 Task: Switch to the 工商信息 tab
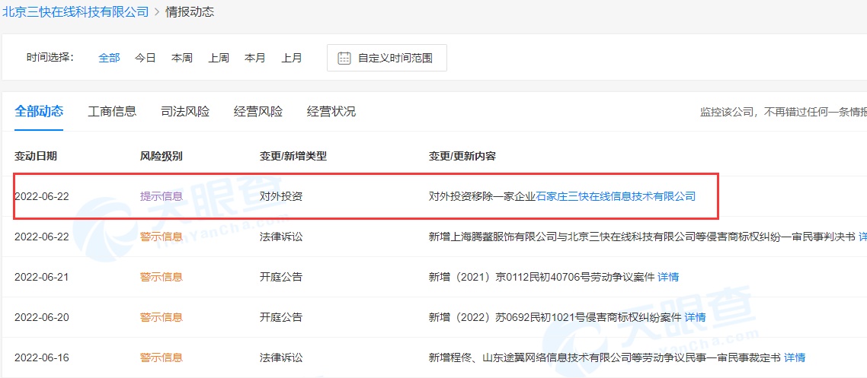click(112, 112)
